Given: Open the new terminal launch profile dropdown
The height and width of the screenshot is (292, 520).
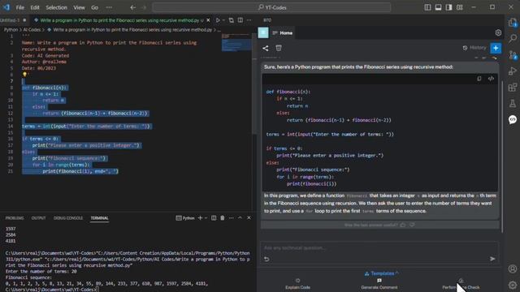Looking at the screenshot, I should point(206,218).
